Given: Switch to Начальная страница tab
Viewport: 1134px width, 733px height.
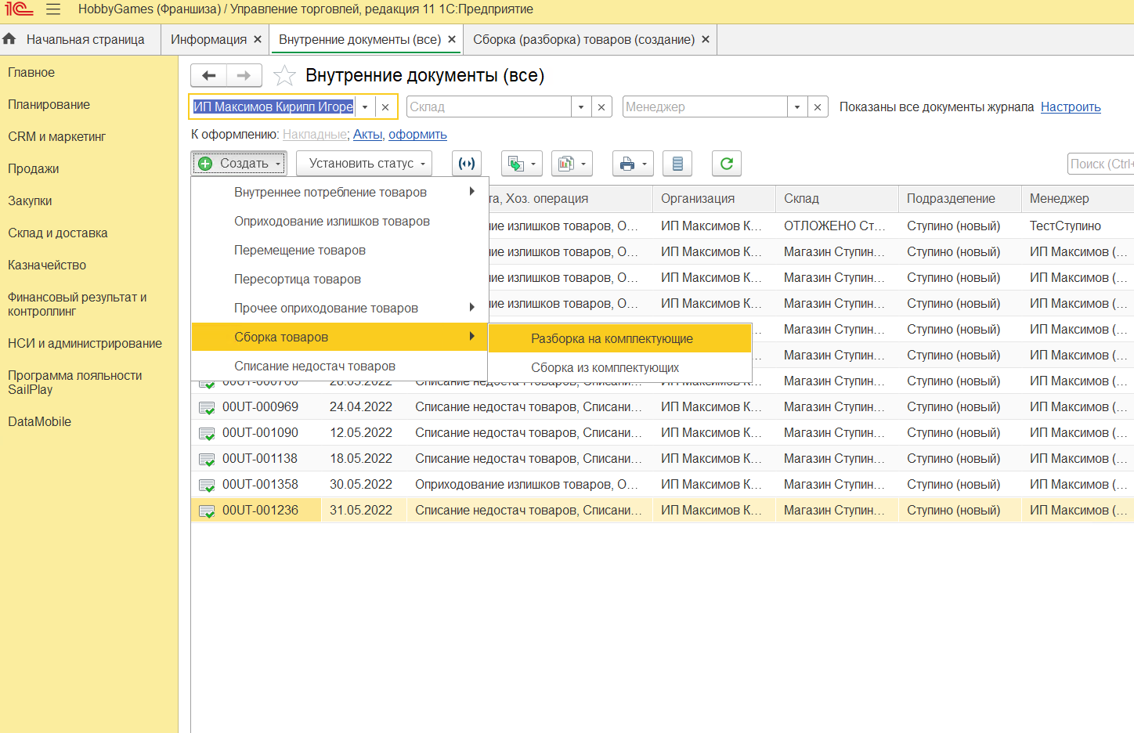Looking at the screenshot, I should click(x=80, y=39).
